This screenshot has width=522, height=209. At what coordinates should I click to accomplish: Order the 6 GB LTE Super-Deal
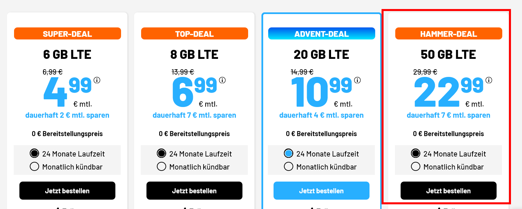click(x=67, y=191)
